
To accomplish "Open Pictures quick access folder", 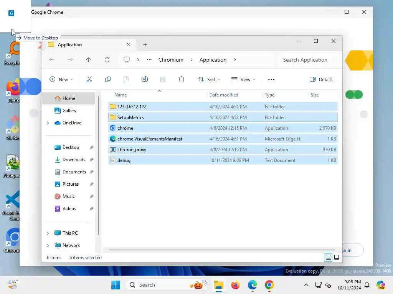I will 69,184.
